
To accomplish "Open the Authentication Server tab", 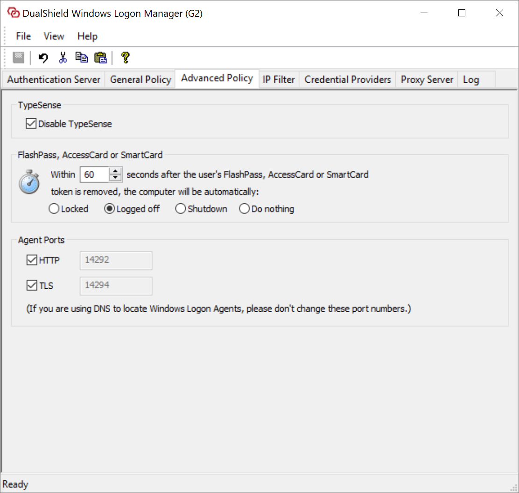I will [x=54, y=79].
